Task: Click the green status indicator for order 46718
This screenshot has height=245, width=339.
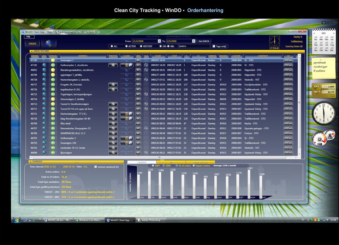Action: click(x=53, y=80)
